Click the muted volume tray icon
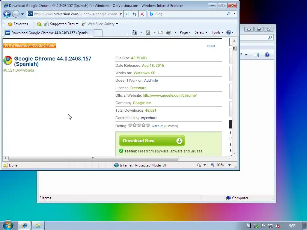Screen dimensions: 307x230 [277, 226]
